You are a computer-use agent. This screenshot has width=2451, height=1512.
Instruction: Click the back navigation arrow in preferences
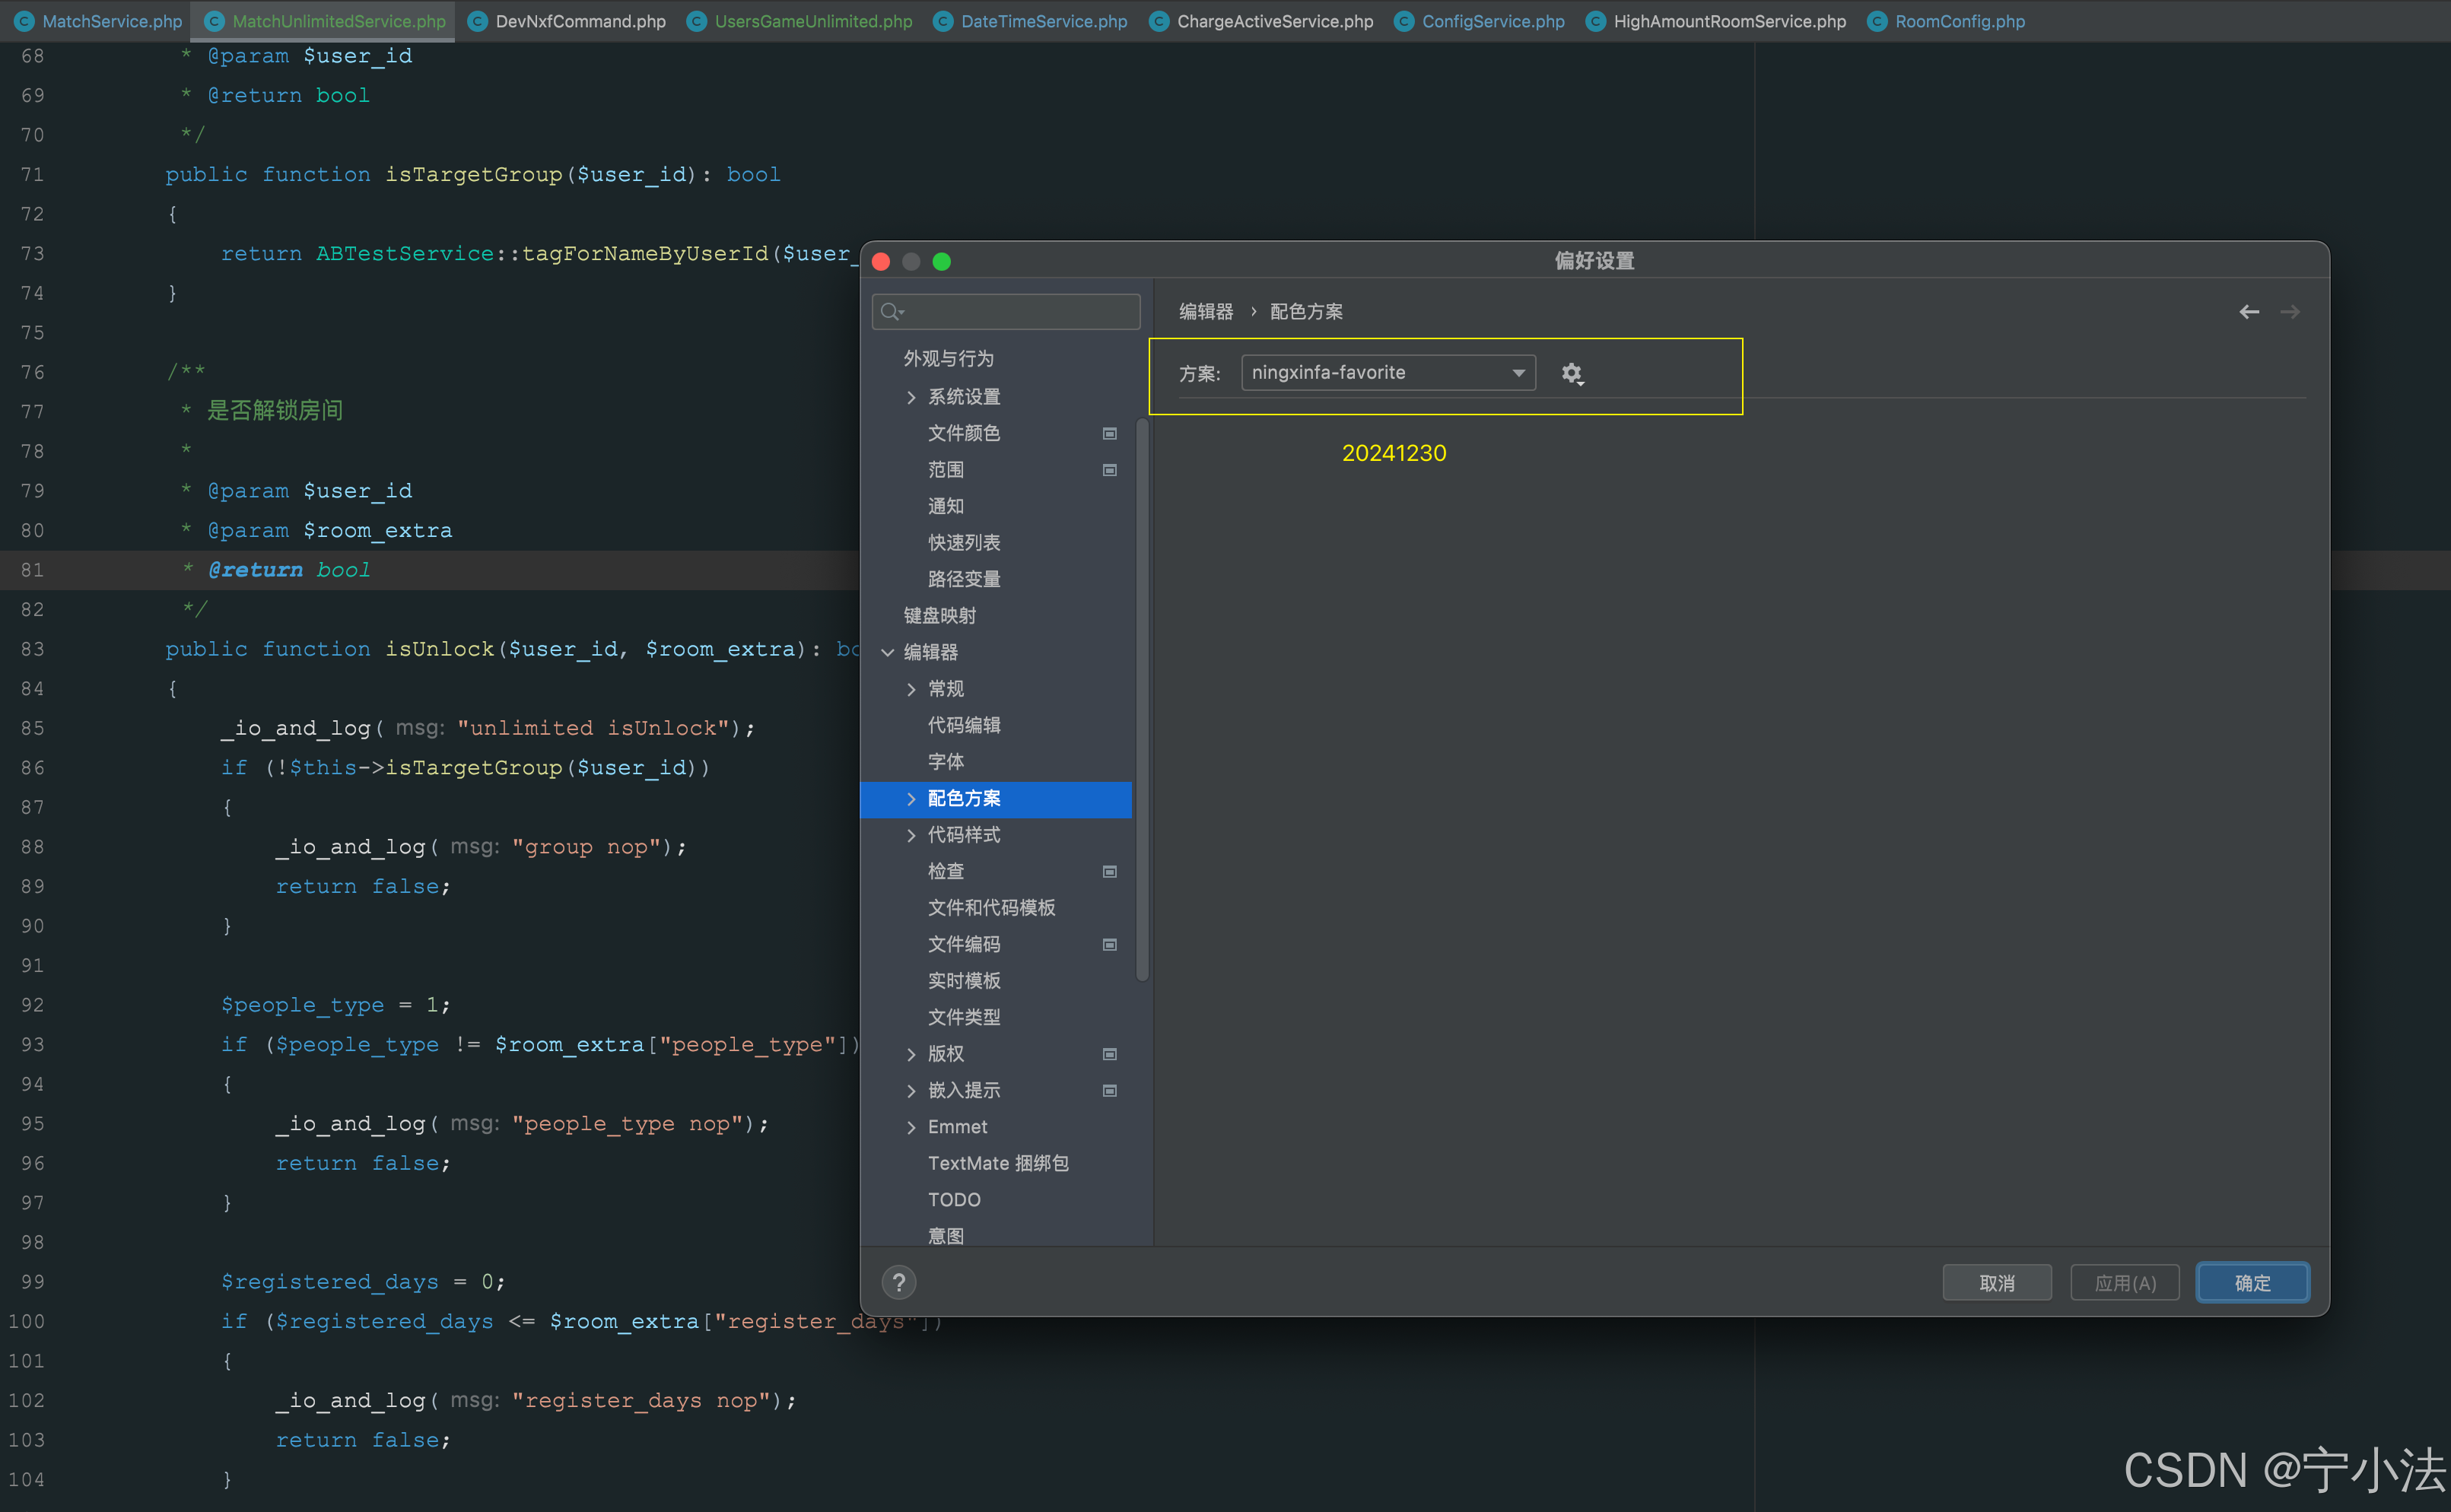[x=2249, y=311]
